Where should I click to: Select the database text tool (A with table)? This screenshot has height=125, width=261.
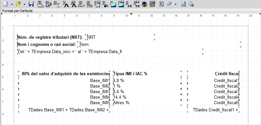[74, 4]
